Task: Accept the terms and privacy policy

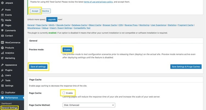Action: [35, 11]
